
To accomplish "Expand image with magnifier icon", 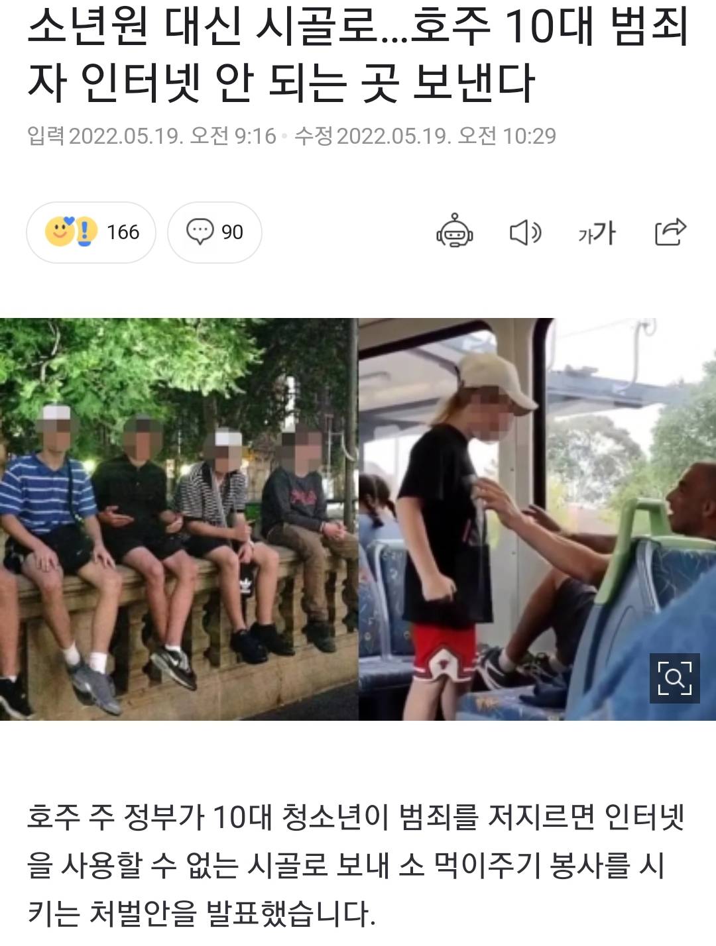I will click(x=674, y=678).
